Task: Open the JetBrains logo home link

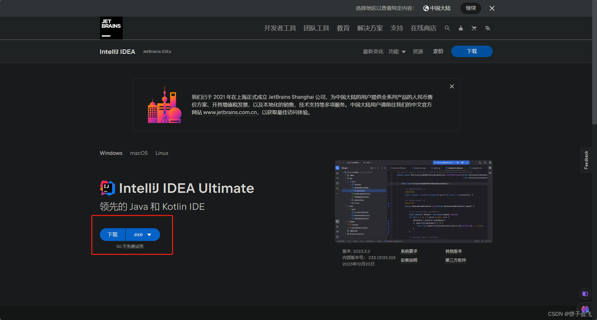Action: (111, 28)
